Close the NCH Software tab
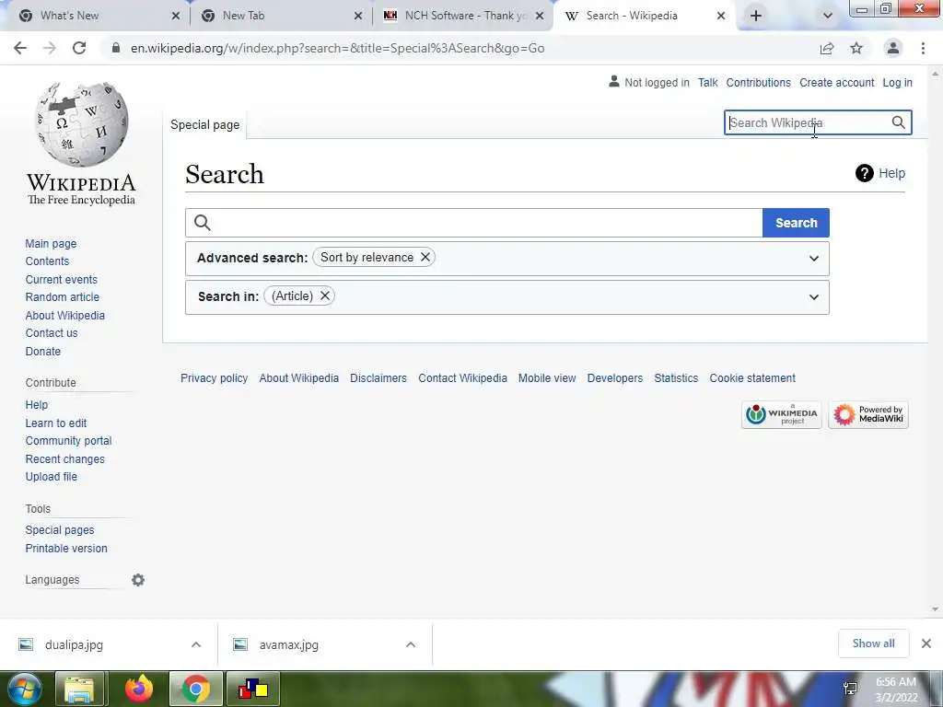 click(x=540, y=16)
